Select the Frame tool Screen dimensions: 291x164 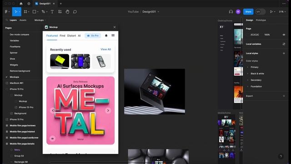25,12
